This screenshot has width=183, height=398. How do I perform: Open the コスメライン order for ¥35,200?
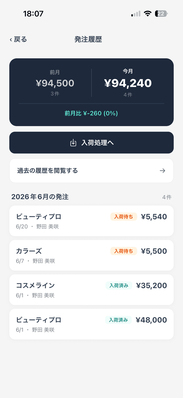point(91,290)
